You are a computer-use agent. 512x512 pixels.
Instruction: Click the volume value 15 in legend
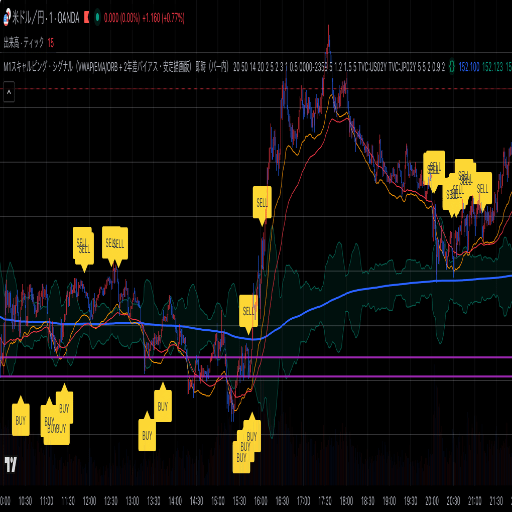click(51, 43)
